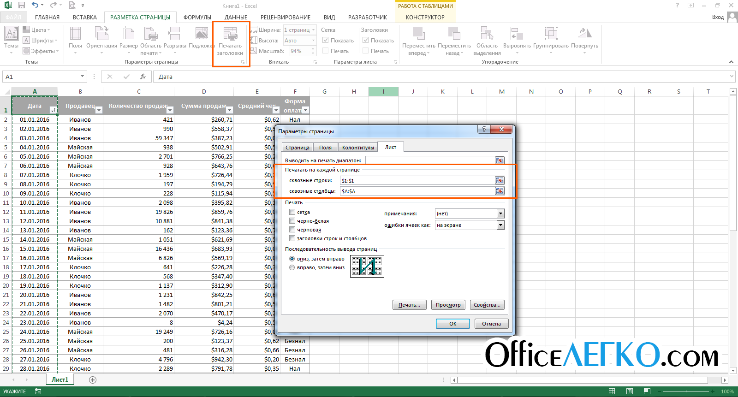
Task: Click the Breaks (Разрывы) ribbon icon
Action: click(174, 34)
